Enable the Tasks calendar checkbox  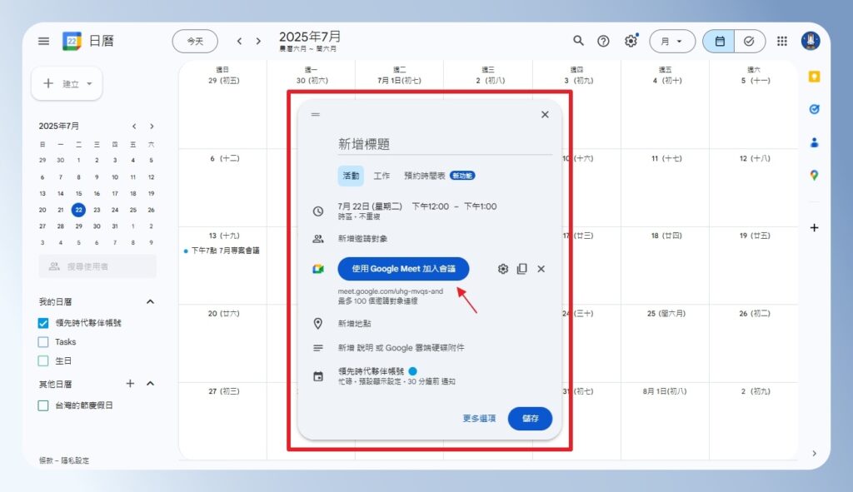coord(43,342)
